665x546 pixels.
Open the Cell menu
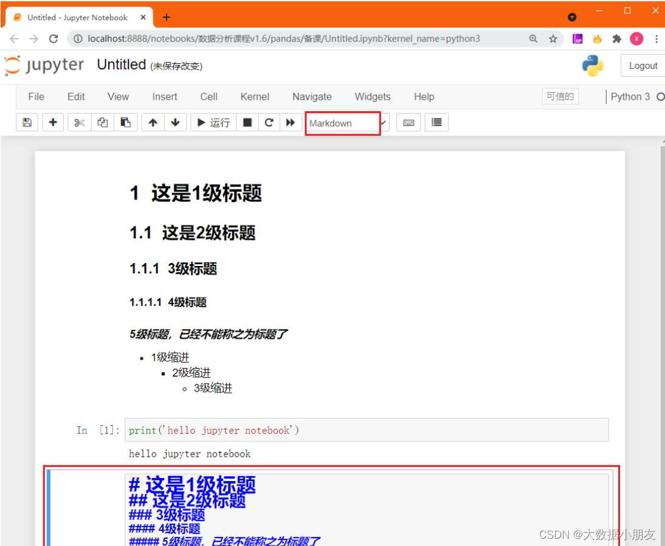click(x=208, y=97)
